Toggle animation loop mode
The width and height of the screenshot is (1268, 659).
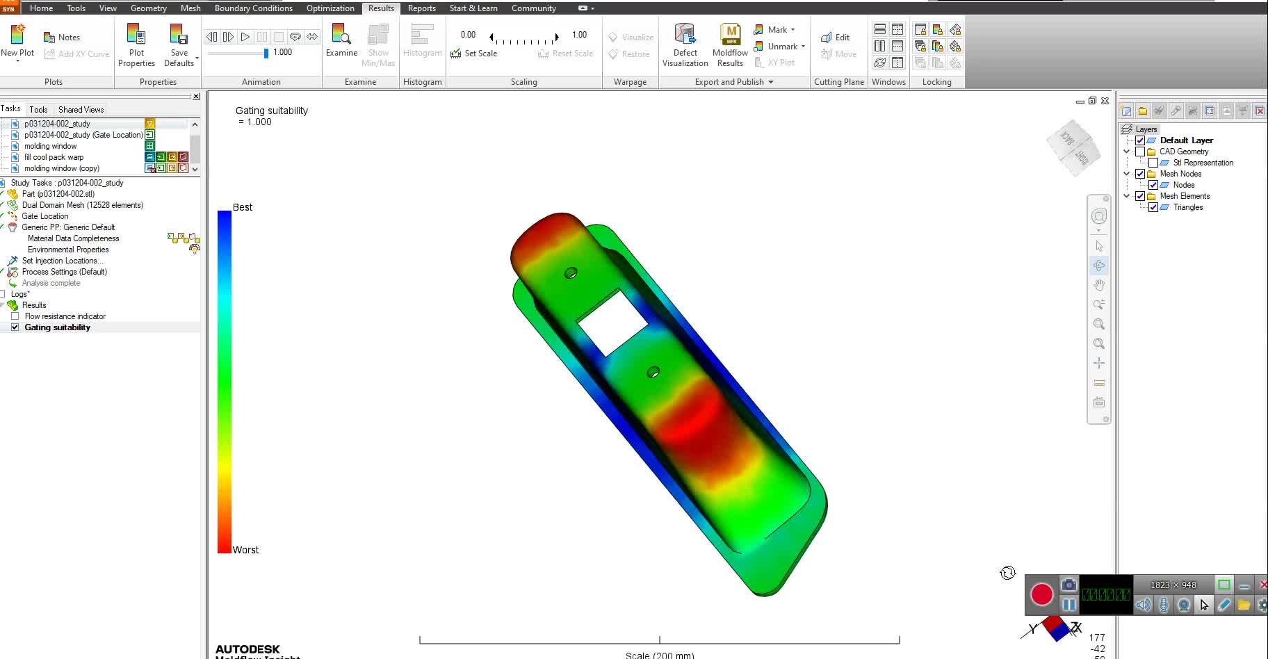(x=295, y=37)
